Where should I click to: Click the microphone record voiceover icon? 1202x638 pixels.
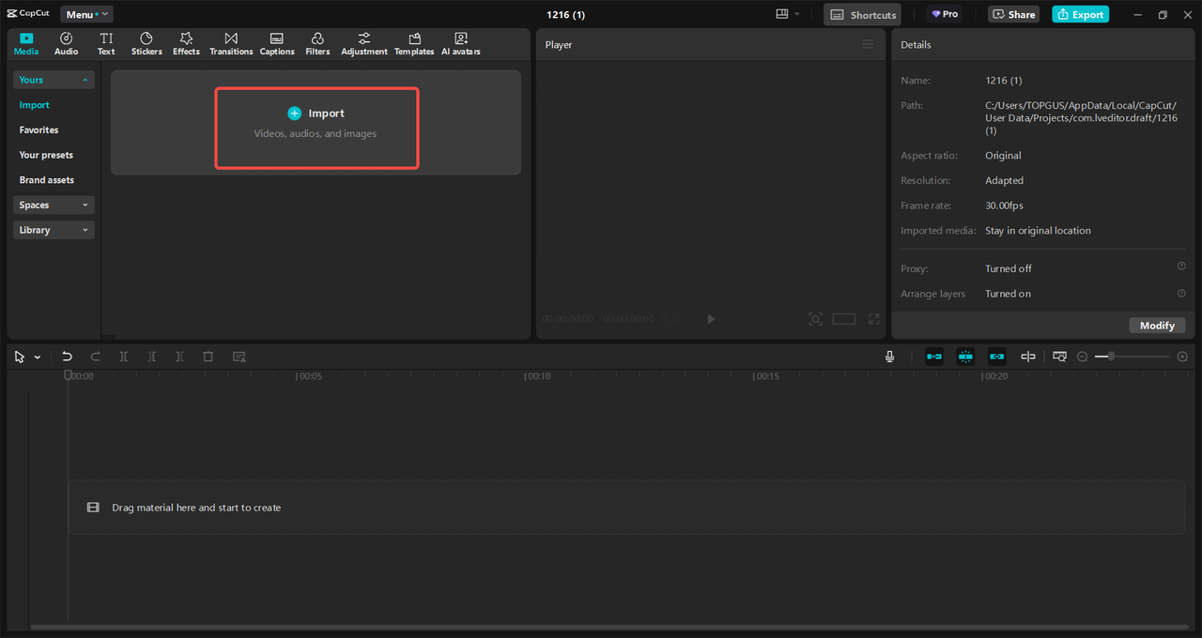pyautogui.click(x=889, y=357)
